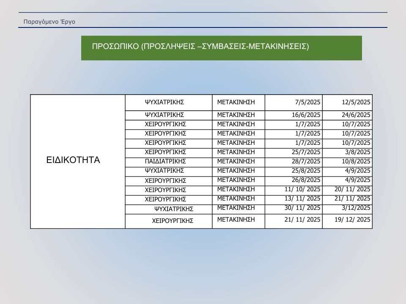This screenshot has height=304, width=406.
Task: Select the 30/11/2025 date cell
Action: (x=294, y=208)
